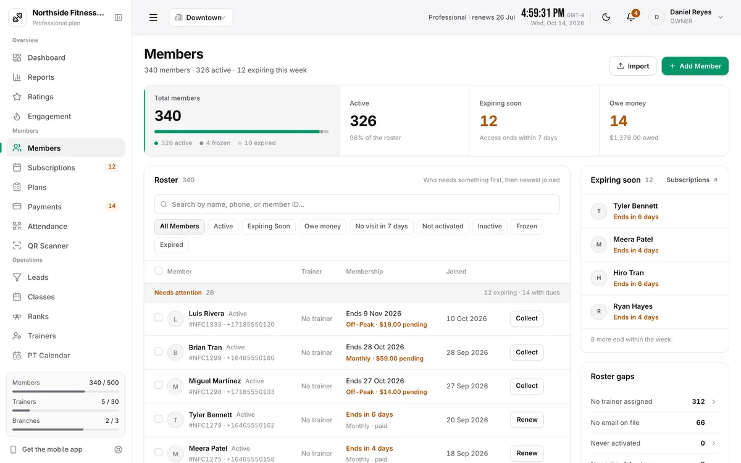
Task: Click Collect for Brian Tran
Action: click(x=527, y=352)
